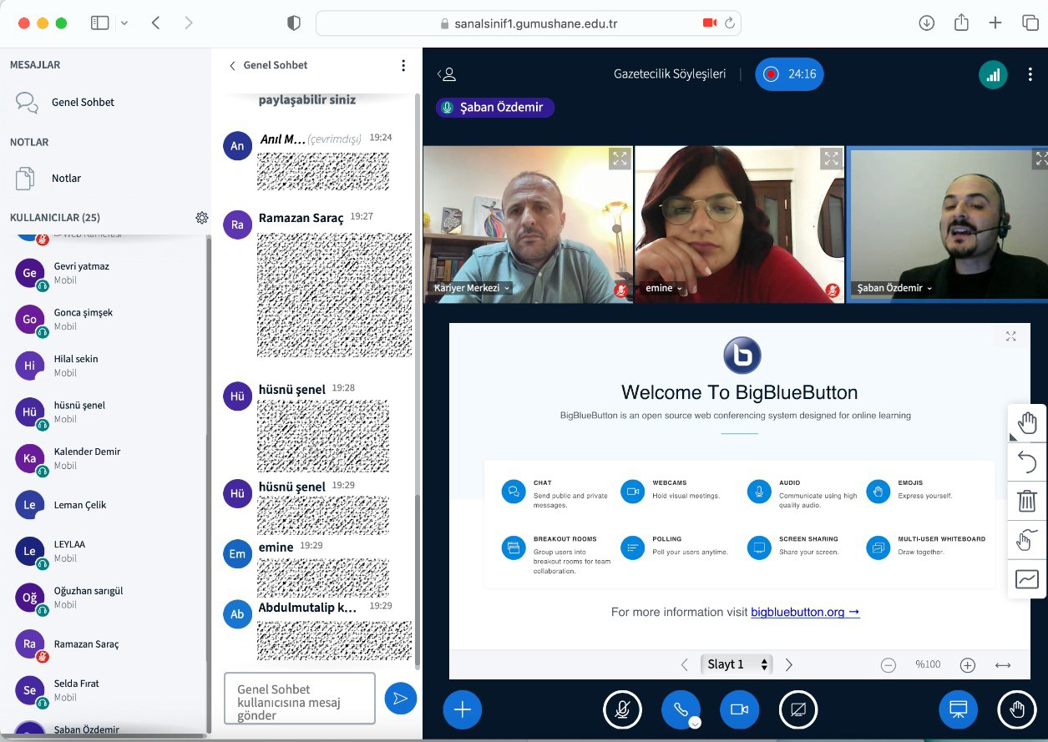
Task: Reset presentation zoom at %100
Action: 928,665
